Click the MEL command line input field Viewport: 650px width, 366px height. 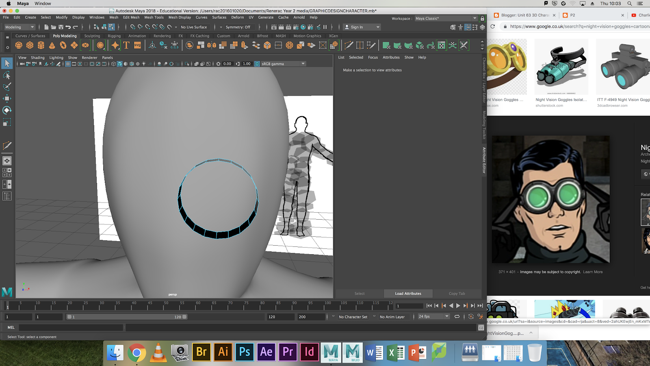(71, 327)
